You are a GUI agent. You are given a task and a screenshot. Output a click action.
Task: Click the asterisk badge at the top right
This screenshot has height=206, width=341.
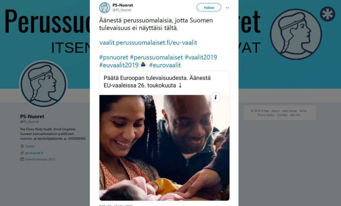point(327,14)
